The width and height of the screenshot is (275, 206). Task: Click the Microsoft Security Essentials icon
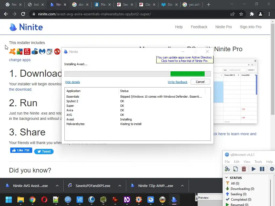coord(35,52)
